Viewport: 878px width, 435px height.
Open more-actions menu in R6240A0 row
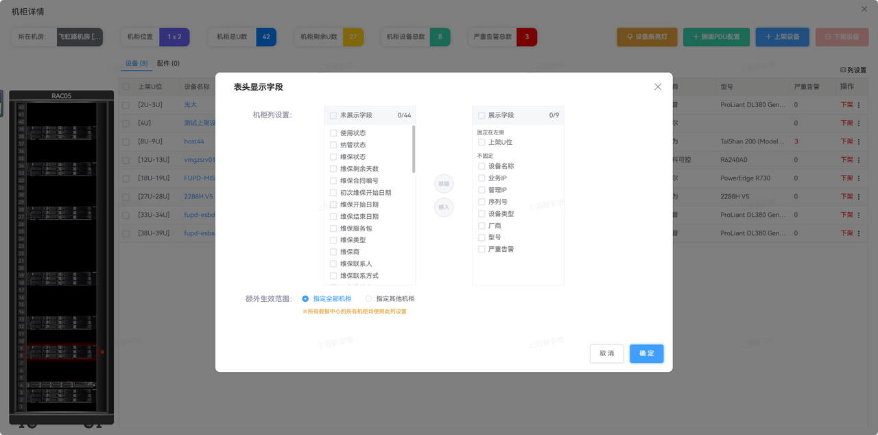coord(859,160)
